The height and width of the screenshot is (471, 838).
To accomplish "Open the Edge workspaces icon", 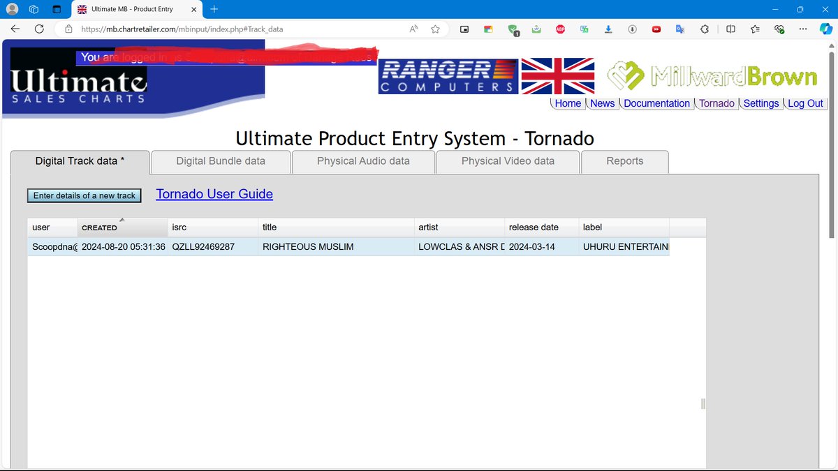I will click(x=34, y=9).
